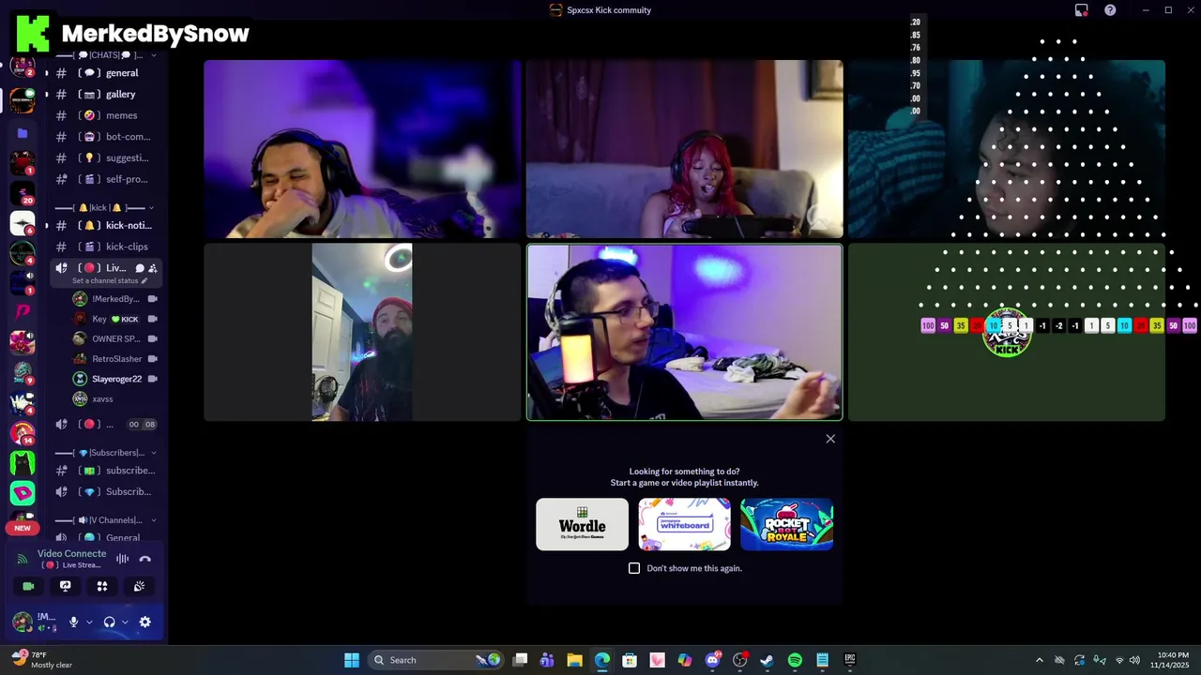Open the suggestions channel
The width and height of the screenshot is (1201, 675).
(106, 157)
